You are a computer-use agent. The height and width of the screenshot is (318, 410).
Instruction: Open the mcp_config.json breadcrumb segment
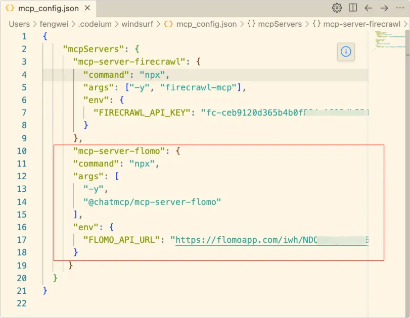point(206,24)
